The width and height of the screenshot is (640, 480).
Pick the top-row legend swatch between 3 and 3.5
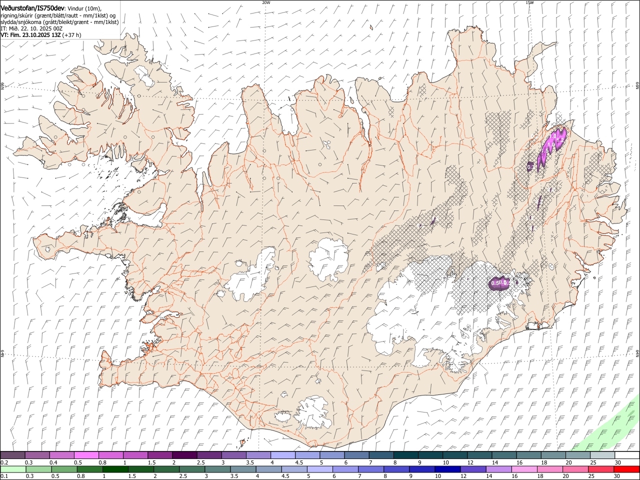click(233, 455)
